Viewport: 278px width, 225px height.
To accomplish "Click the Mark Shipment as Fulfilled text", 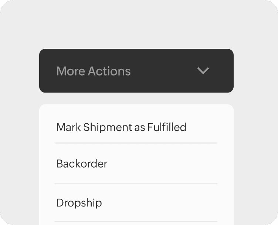I will 121,127.
